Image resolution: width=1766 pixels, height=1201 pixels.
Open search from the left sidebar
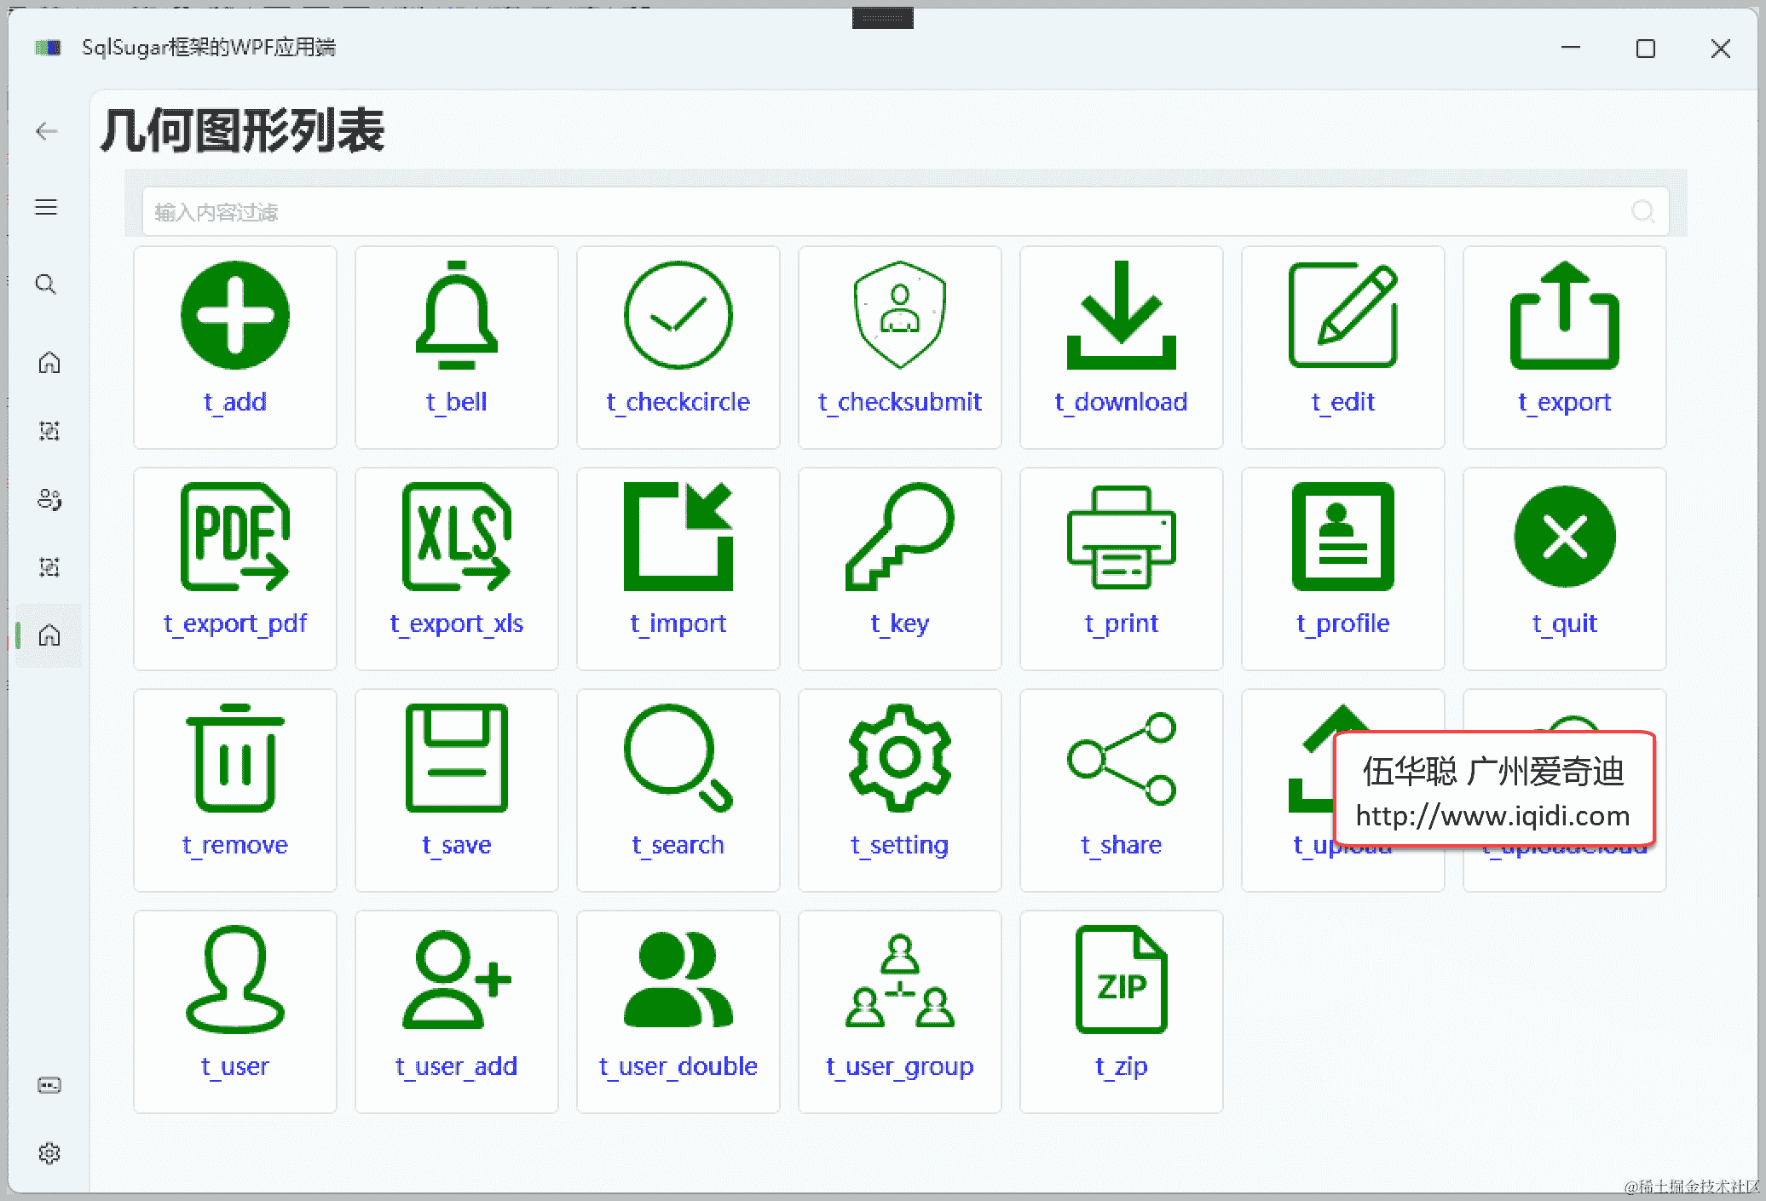click(x=47, y=284)
